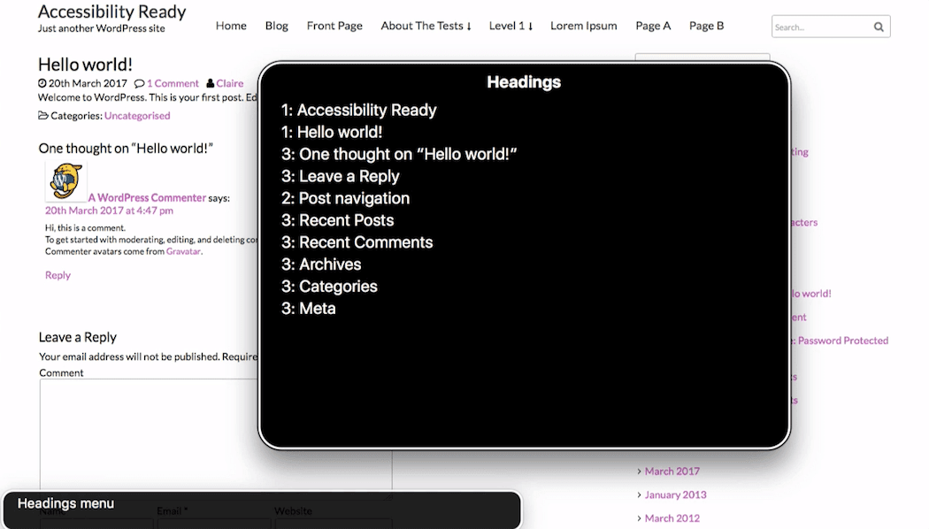Click the search magnifier icon

879,27
